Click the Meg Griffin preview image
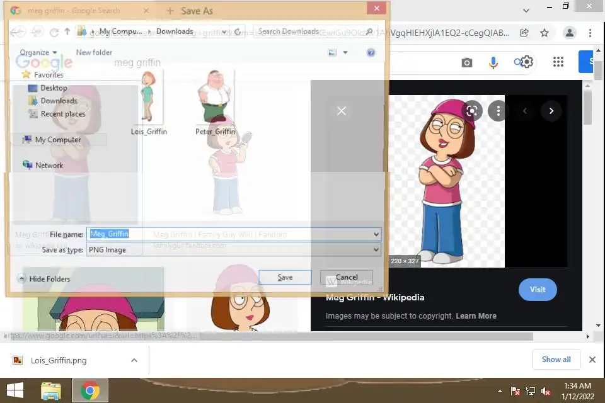This screenshot has height=403, width=605. click(446, 181)
